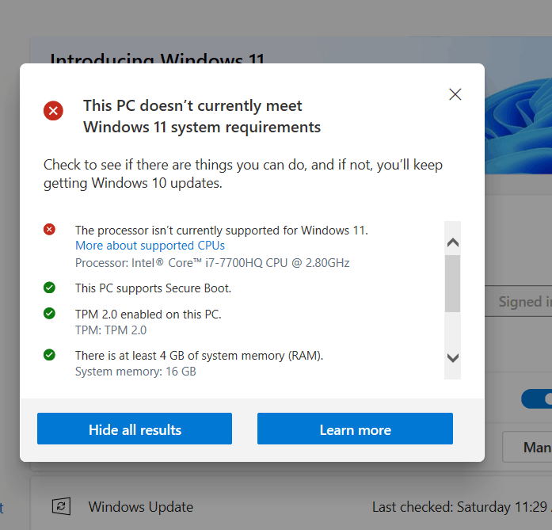Click the Windows Update refresh icon

coord(61,506)
